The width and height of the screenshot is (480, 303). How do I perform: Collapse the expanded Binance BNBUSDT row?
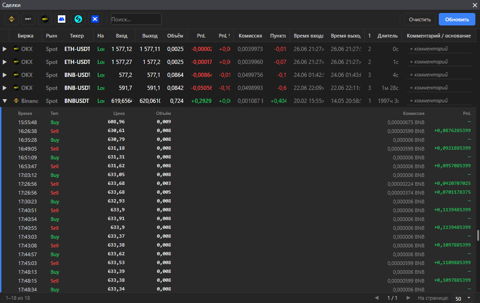[5, 101]
